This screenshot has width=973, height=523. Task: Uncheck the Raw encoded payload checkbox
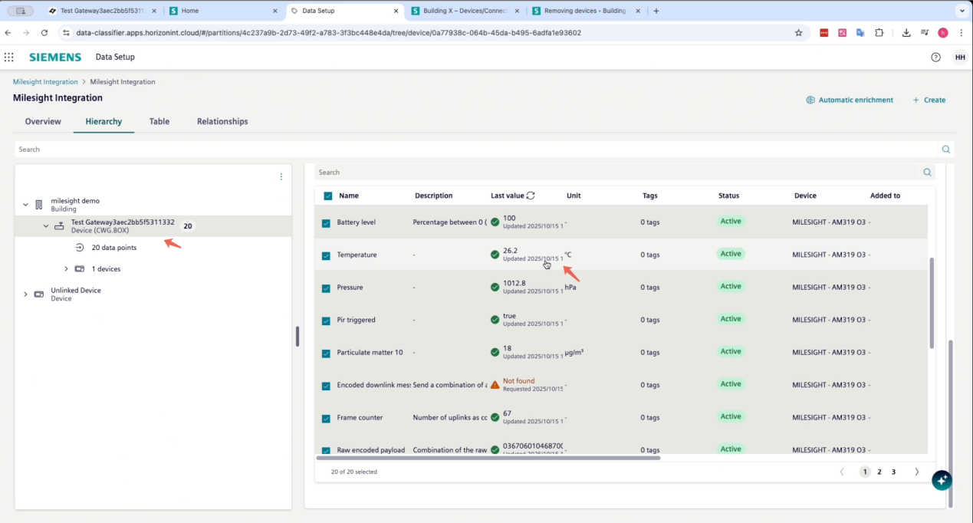tap(326, 451)
